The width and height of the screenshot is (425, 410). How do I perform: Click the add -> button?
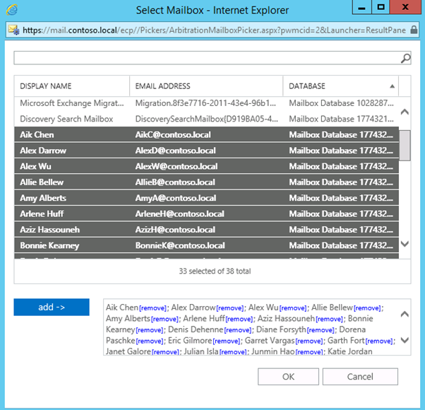click(x=52, y=307)
